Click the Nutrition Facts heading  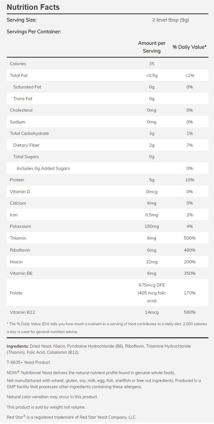click(x=33, y=7)
